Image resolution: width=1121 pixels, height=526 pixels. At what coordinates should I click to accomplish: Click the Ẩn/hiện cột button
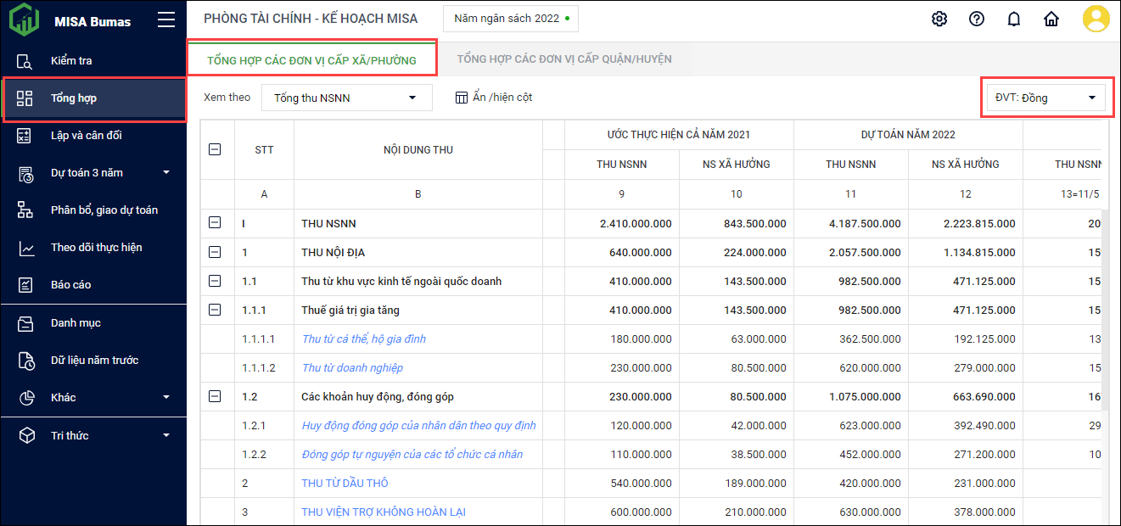(x=494, y=98)
